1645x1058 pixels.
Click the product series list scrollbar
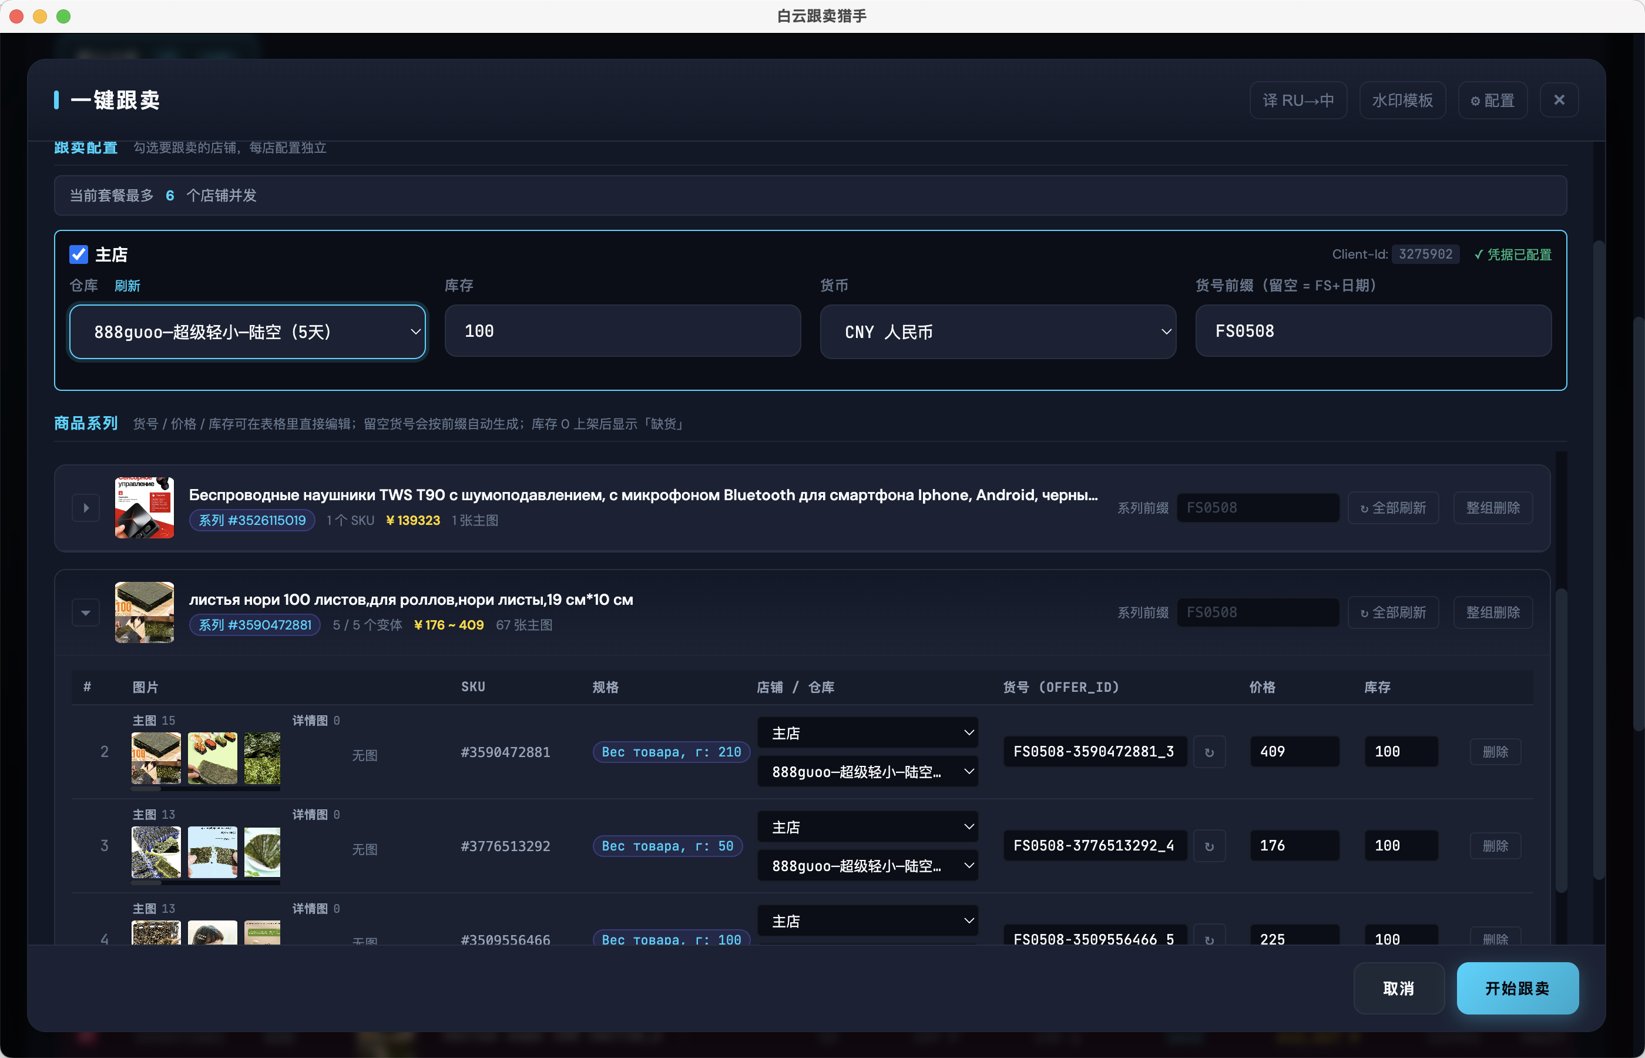click(1560, 741)
